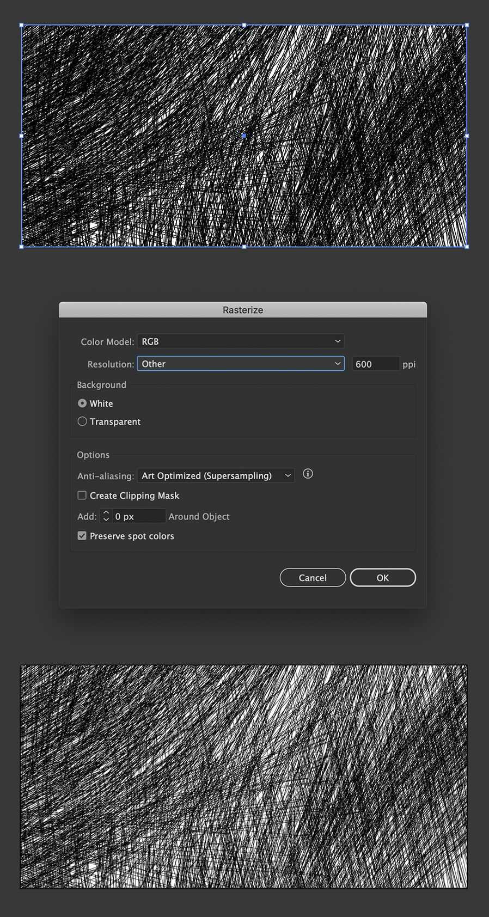This screenshot has height=917, width=489.
Task: Click the anti-aliasing info icon
Action: [308, 474]
